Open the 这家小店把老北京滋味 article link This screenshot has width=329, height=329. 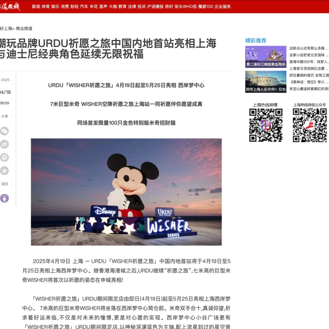click(309, 55)
